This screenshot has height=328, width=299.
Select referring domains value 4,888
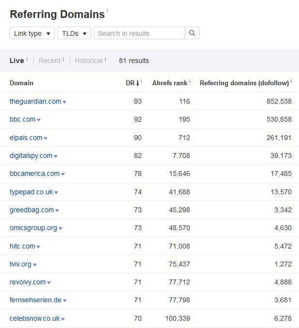[283, 282]
